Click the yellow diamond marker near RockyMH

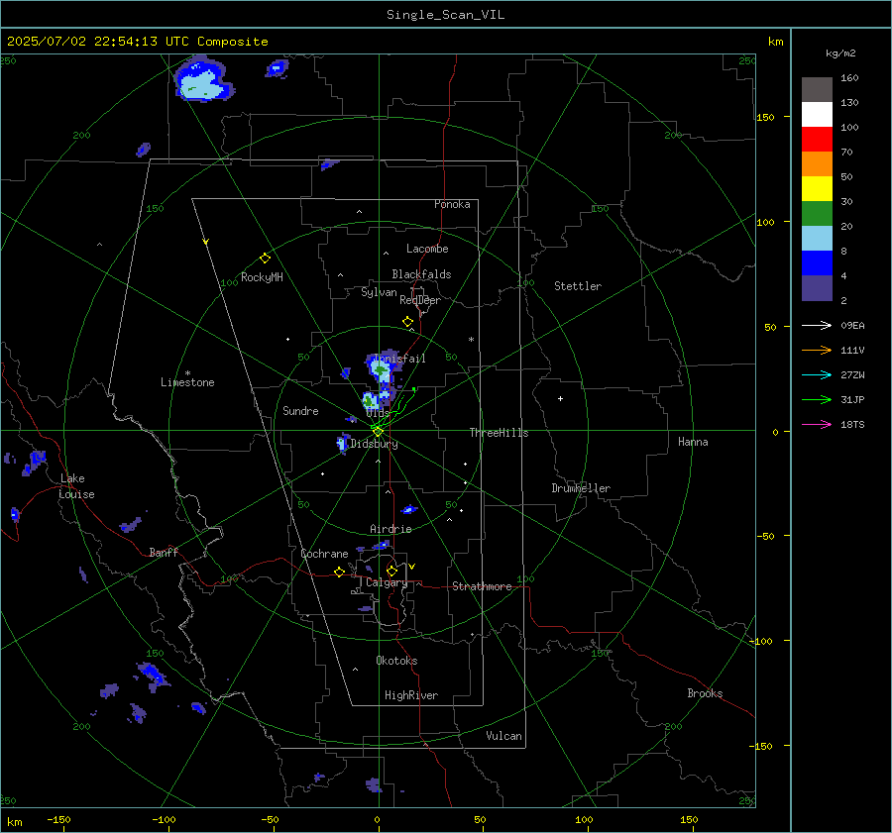265,259
